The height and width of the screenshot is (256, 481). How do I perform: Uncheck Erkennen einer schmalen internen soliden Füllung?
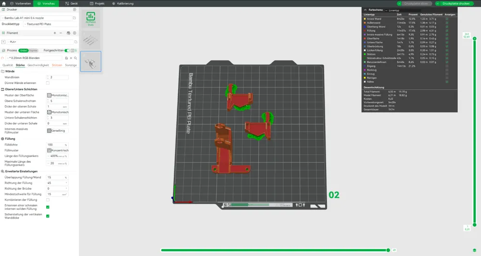pyautogui.click(x=48, y=207)
